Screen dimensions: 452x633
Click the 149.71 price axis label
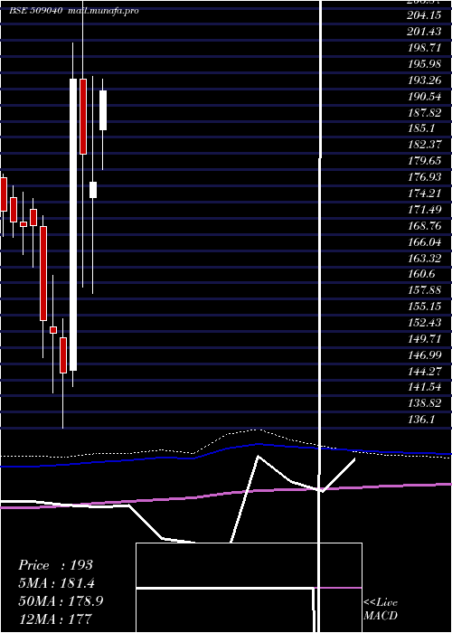click(x=424, y=338)
